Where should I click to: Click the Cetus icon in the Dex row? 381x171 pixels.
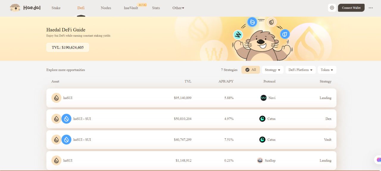point(262,119)
